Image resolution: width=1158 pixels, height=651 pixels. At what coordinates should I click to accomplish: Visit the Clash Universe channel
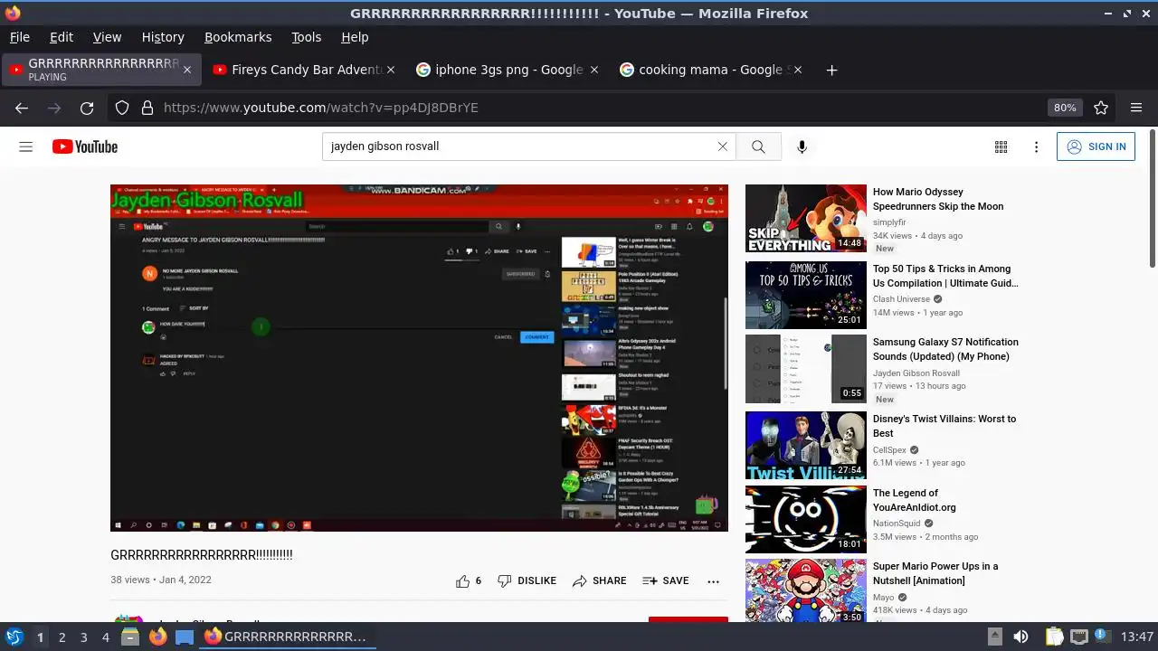pyautogui.click(x=901, y=299)
